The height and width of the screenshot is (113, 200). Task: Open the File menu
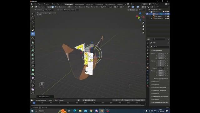[35, 4]
